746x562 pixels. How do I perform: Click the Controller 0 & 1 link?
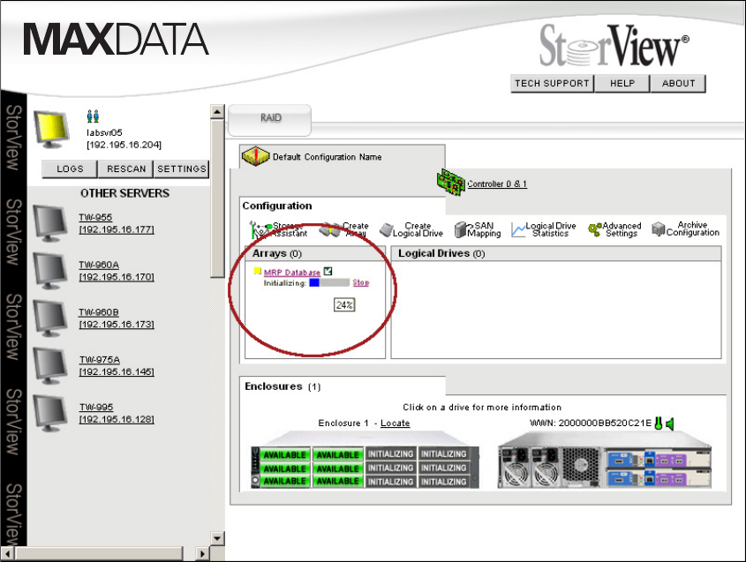tap(497, 184)
